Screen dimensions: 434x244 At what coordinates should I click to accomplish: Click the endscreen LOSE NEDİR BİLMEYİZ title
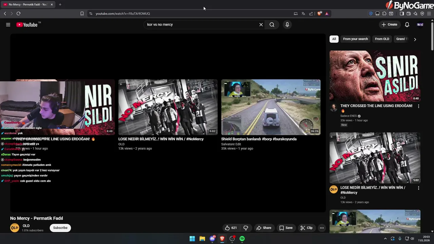(161, 139)
